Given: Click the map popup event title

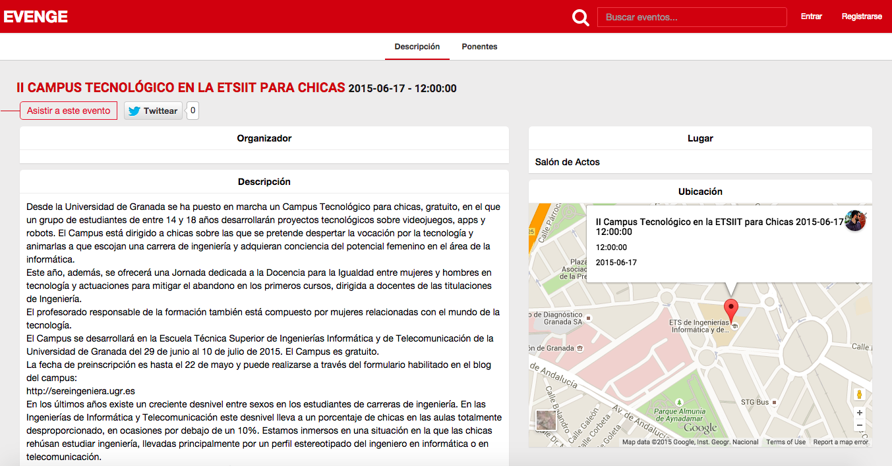Looking at the screenshot, I should coord(719,226).
